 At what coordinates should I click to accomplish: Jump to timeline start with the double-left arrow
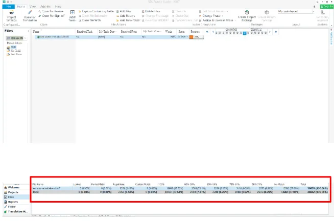[x=207, y=32]
